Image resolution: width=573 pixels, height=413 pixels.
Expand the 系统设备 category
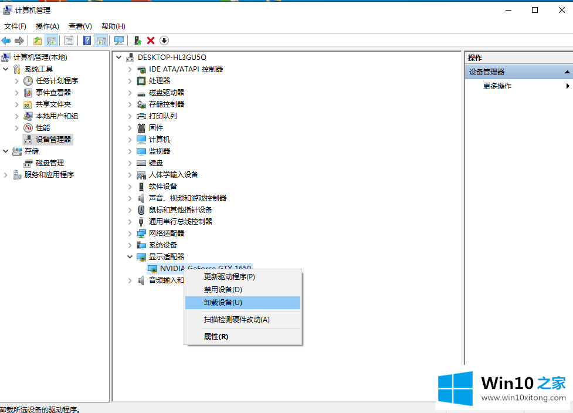(130, 245)
